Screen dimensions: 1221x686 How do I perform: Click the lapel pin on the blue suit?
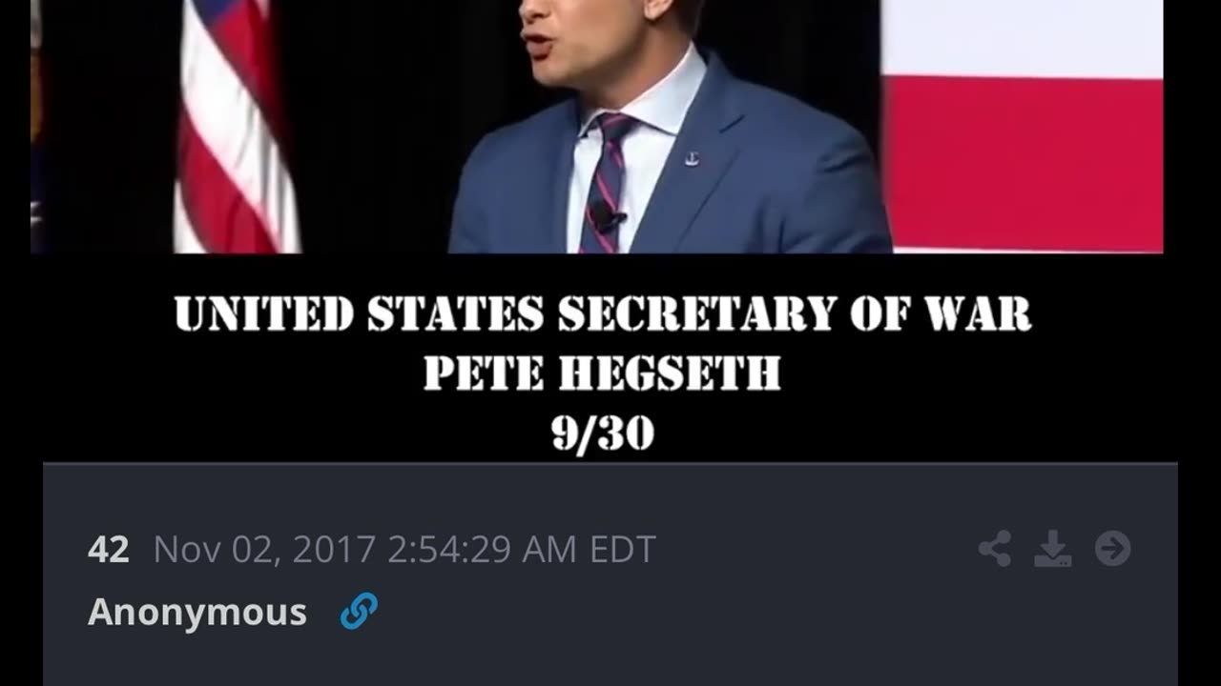pyautogui.click(x=692, y=158)
